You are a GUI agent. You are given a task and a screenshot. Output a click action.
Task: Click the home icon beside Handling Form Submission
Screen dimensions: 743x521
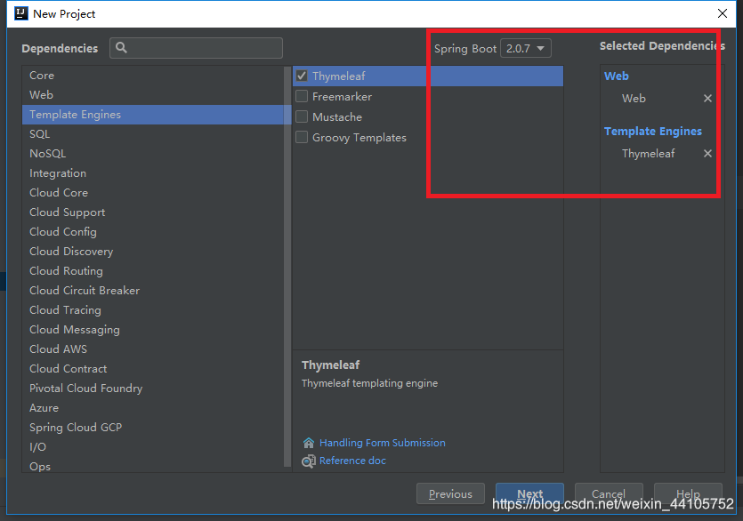[309, 443]
